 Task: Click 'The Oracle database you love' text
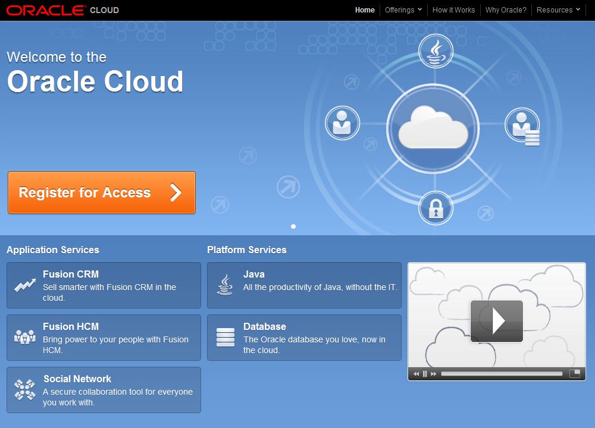pyautogui.click(x=314, y=345)
